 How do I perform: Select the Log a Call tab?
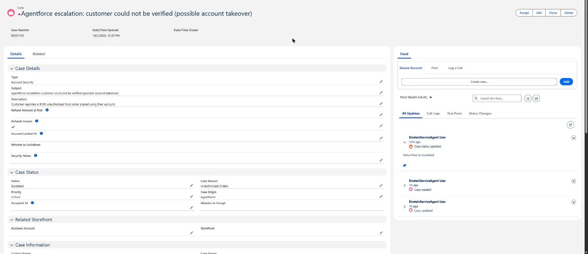[x=455, y=68]
